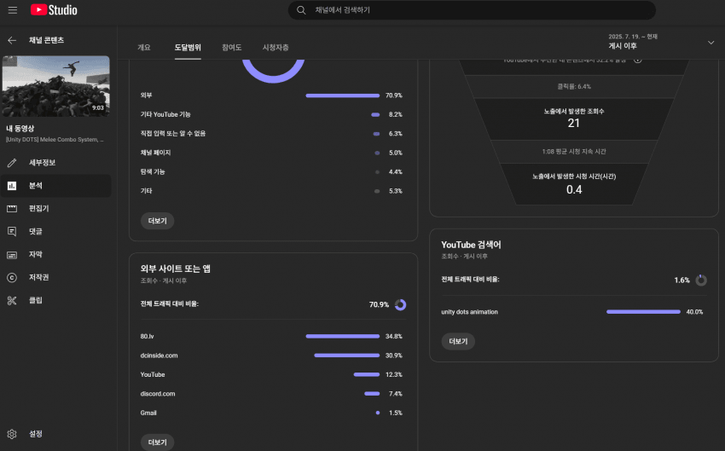
Task: Click the 시청 시간(시간) 0.4 funnel block
Action: 574,184
